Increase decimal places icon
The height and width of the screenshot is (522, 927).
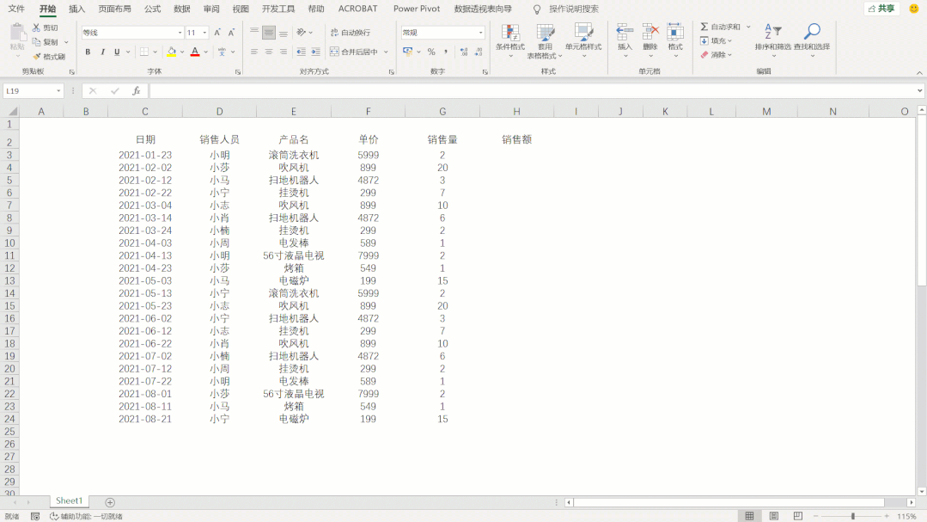point(464,52)
